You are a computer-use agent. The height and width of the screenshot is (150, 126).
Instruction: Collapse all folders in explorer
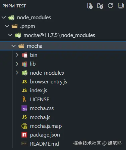point(121,5)
